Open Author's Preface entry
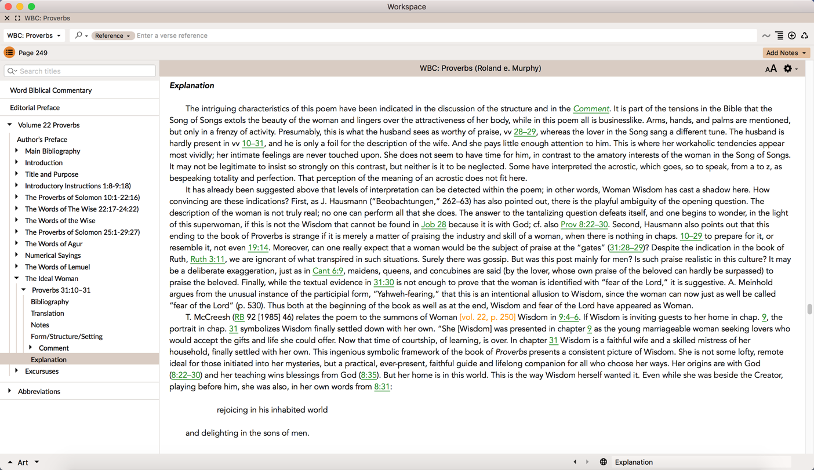 [42, 140]
